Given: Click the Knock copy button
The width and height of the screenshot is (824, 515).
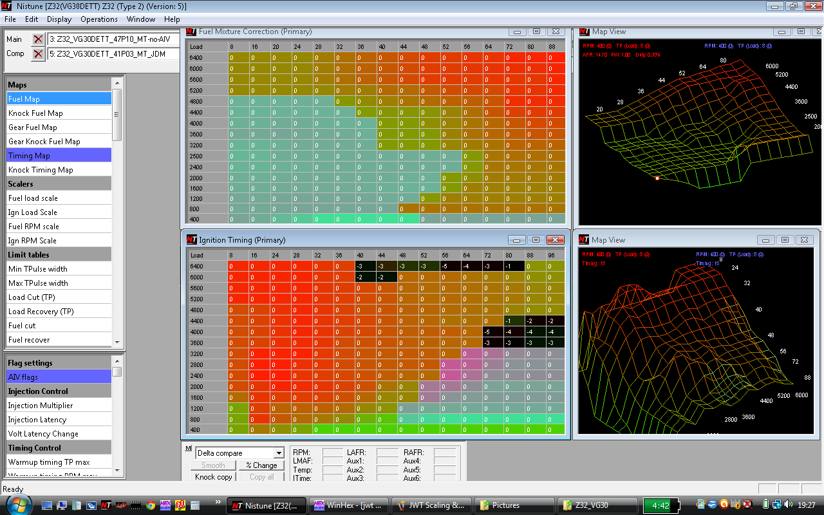Looking at the screenshot, I should (x=214, y=477).
